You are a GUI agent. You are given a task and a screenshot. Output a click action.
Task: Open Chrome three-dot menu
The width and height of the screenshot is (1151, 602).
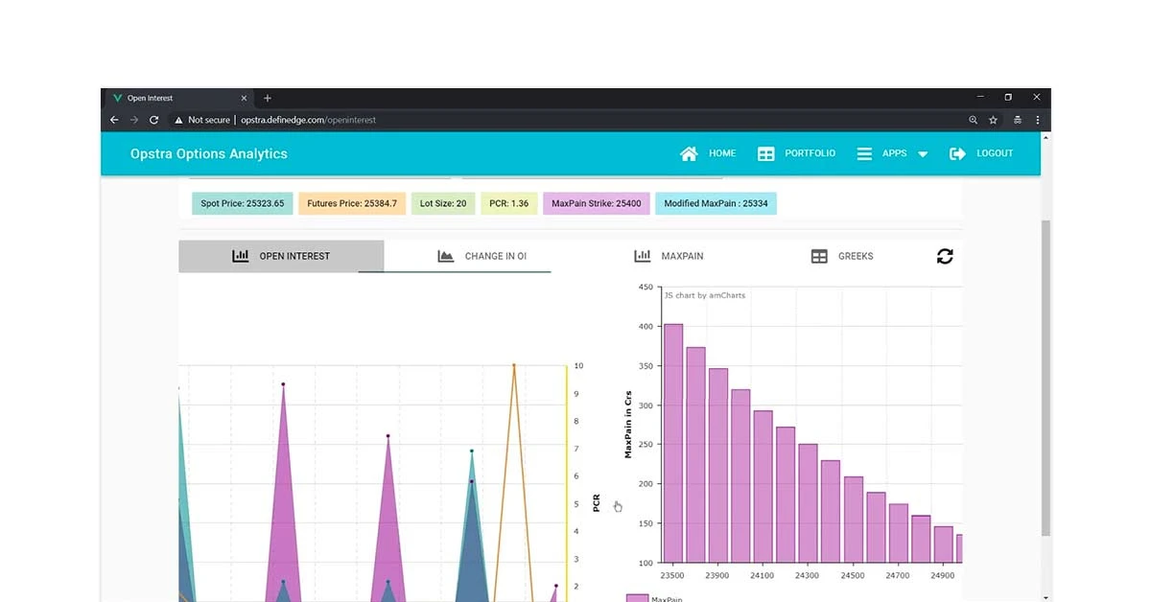pyautogui.click(x=1037, y=120)
